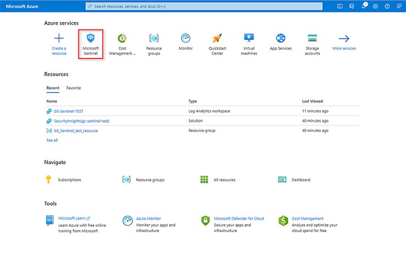The height and width of the screenshot is (253, 406).
Task: Launch Quickstart Center rocket icon
Action: [217, 39]
